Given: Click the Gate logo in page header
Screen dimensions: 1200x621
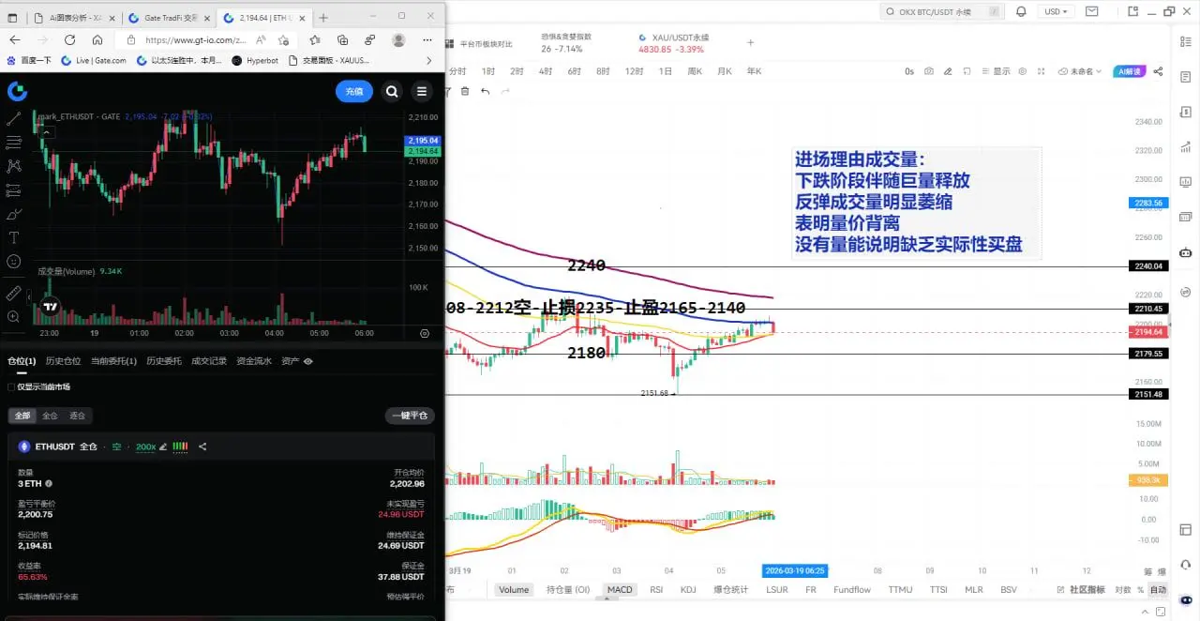Looking at the screenshot, I should (17, 91).
